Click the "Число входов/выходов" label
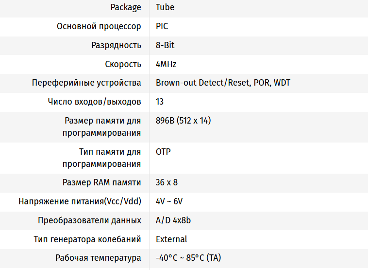This screenshot has width=368, height=270. pos(95,102)
